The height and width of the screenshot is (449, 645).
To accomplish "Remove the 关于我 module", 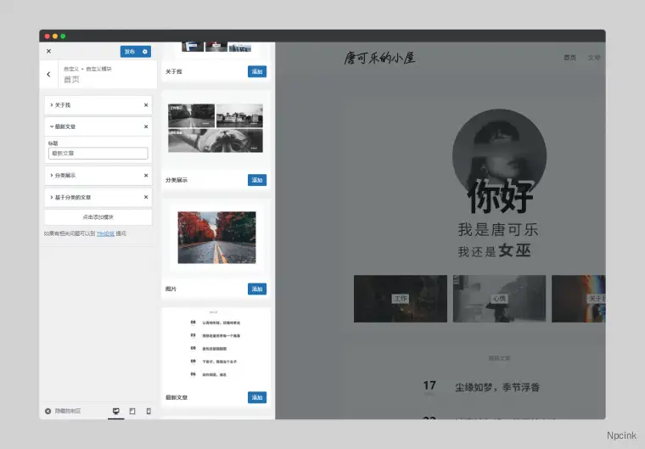I will coord(146,105).
